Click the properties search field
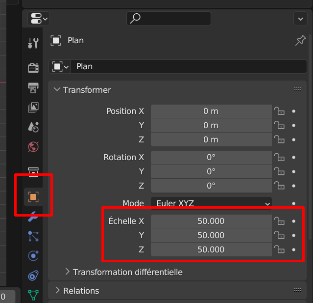The height and width of the screenshot is (303, 313). tap(169, 19)
